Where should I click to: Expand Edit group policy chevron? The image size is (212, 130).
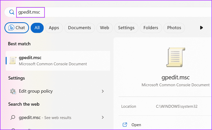(x=103, y=91)
